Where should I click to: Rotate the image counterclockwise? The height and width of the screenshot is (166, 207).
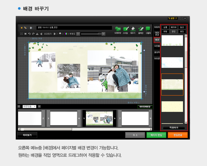(x=29, y=34)
